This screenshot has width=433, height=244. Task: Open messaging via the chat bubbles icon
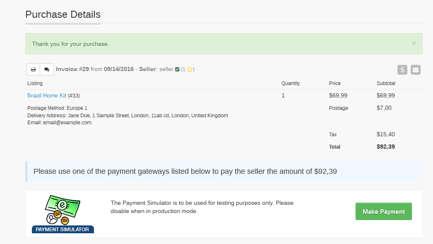click(x=47, y=69)
